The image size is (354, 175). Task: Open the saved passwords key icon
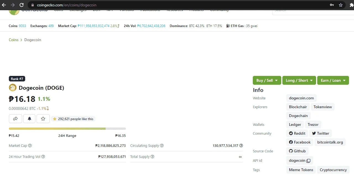pos(332,5)
